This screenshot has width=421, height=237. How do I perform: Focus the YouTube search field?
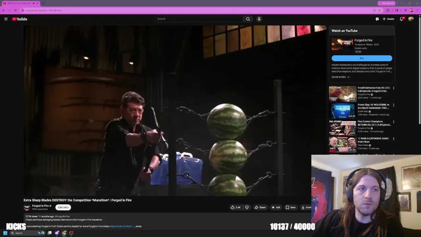[199, 19]
